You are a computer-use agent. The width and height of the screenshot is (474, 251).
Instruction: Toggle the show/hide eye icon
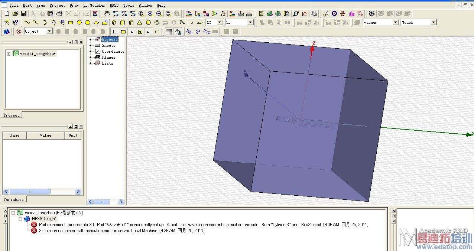pyautogui.click(x=371, y=14)
